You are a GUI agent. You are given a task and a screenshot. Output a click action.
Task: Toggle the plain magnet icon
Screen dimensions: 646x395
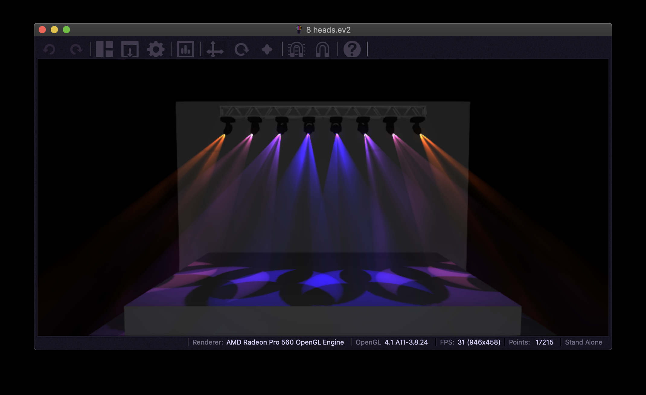(322, 49)
